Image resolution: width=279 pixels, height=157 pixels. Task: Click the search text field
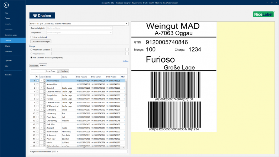38,71
